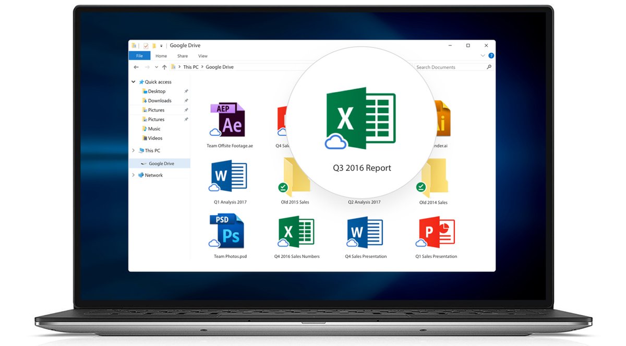The width and height of the screenshot is (626, 346).
Task: Click the cloud badge on Team Offsite Footage.ae
Action: 214,133
